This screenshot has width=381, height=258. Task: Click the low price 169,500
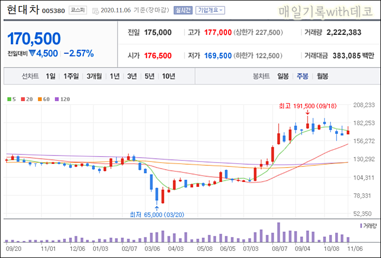coord(218,56)
